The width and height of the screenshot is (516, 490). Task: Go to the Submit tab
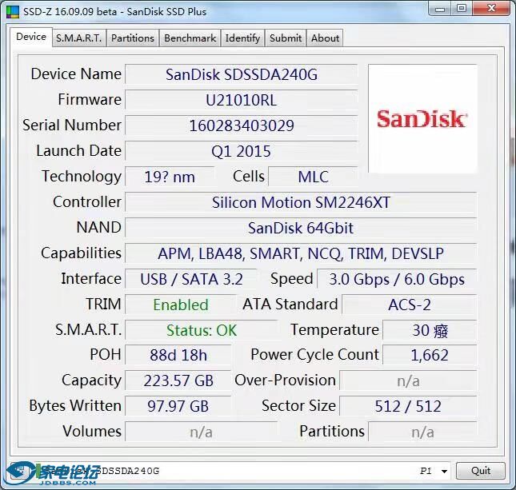tap(286, 38)
